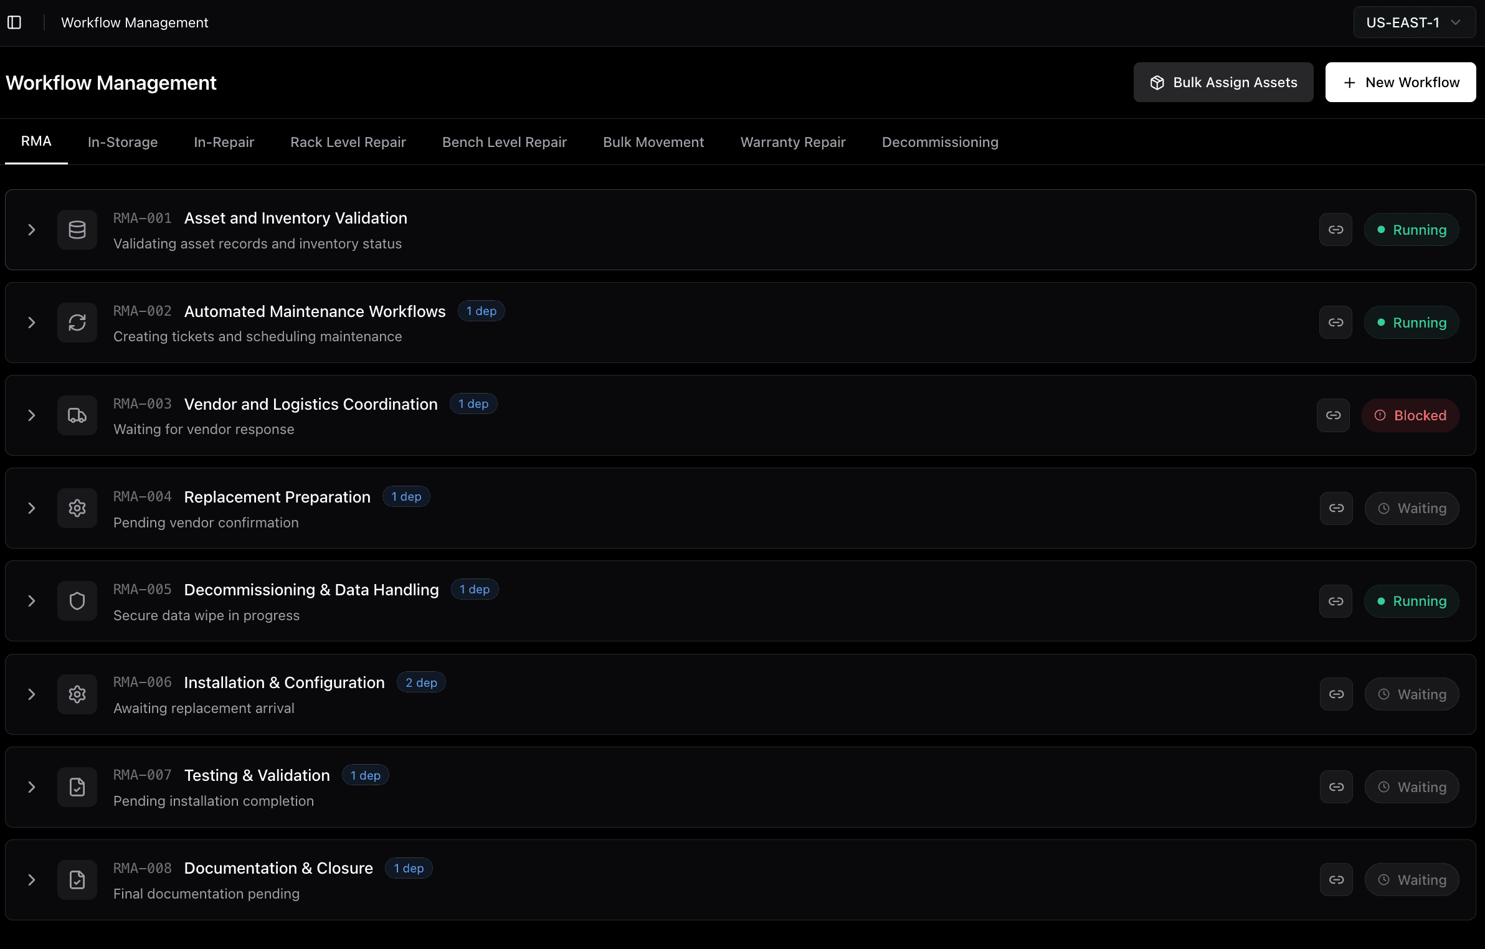The height and width of the screenshot is (949, 1485).
Task: Switch to the Warranty Repair tab
Action: [x=792, y=142]
